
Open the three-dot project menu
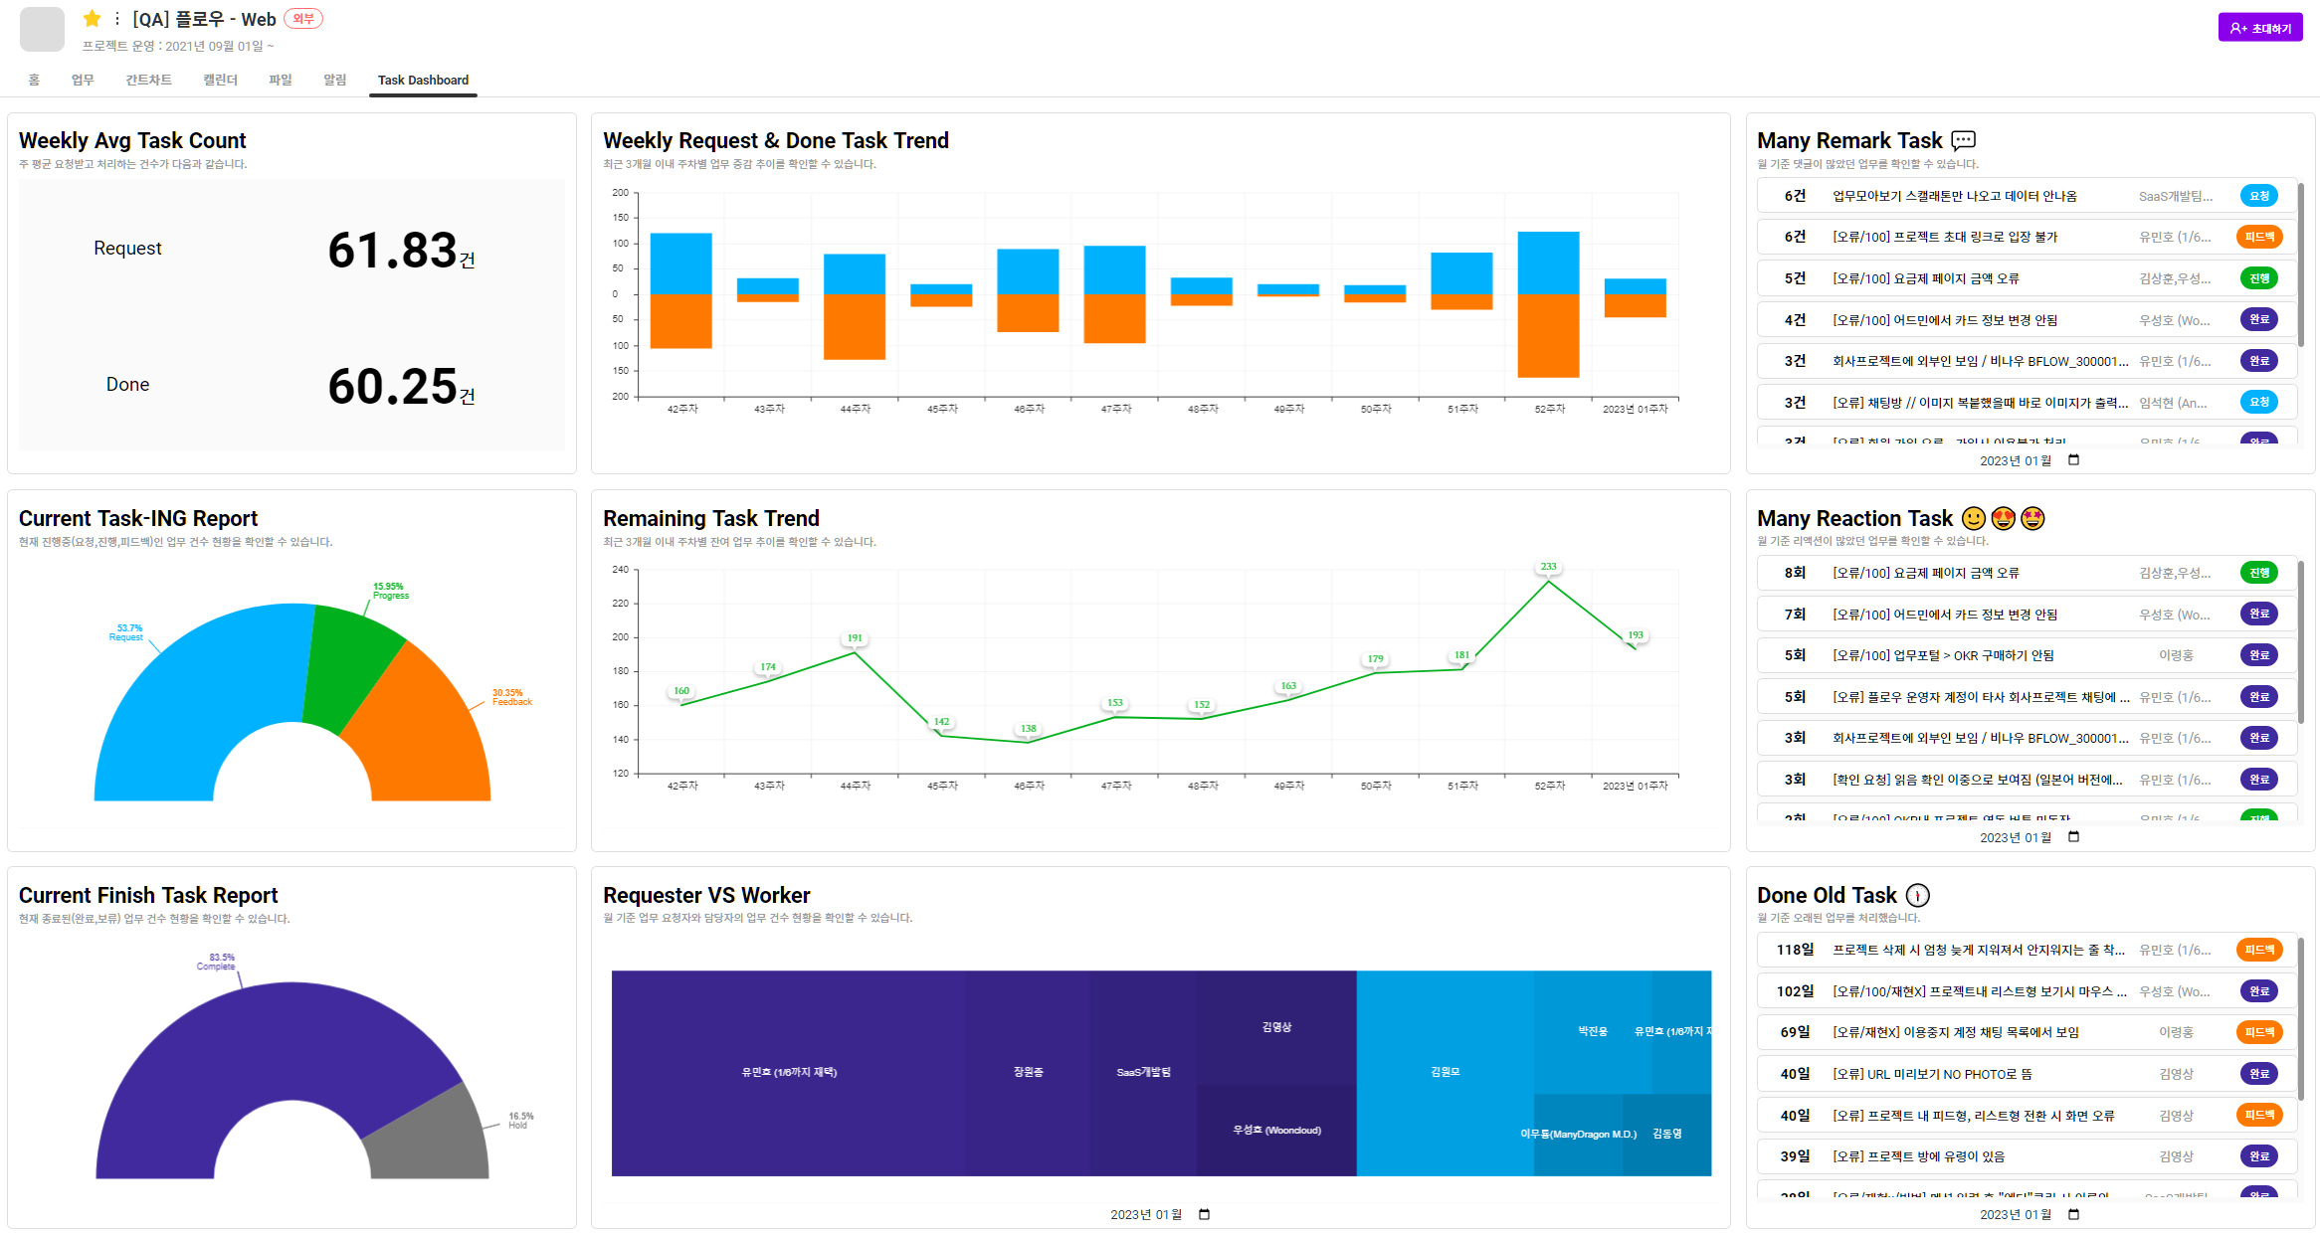pyautogui.click(x=117, y=19)
